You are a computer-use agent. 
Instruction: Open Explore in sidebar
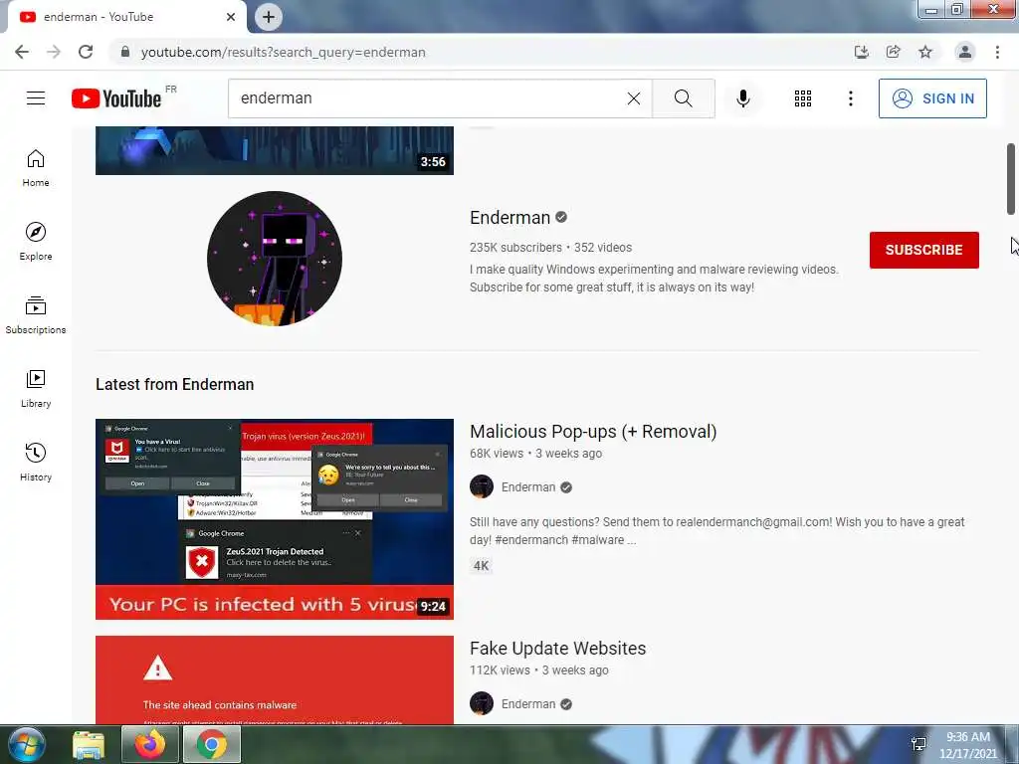[36, 242]
